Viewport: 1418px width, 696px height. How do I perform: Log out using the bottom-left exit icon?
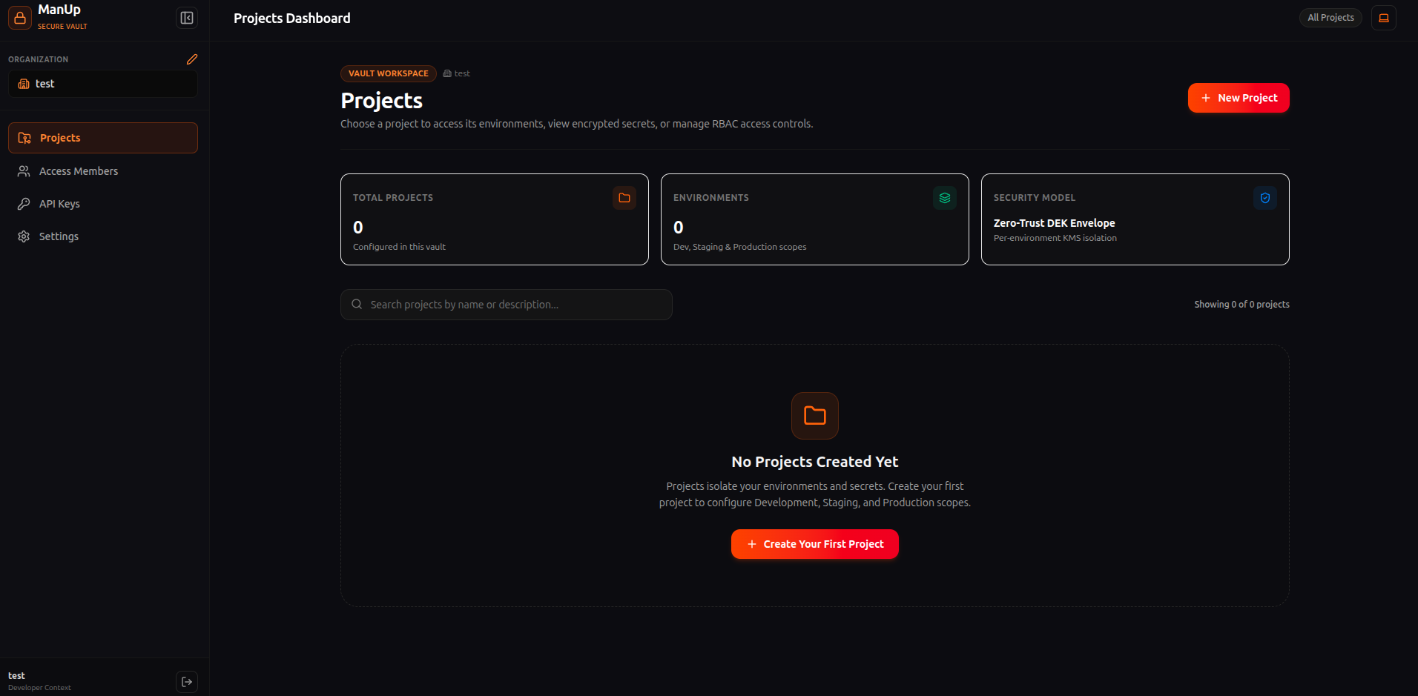[x=187, y=682]
